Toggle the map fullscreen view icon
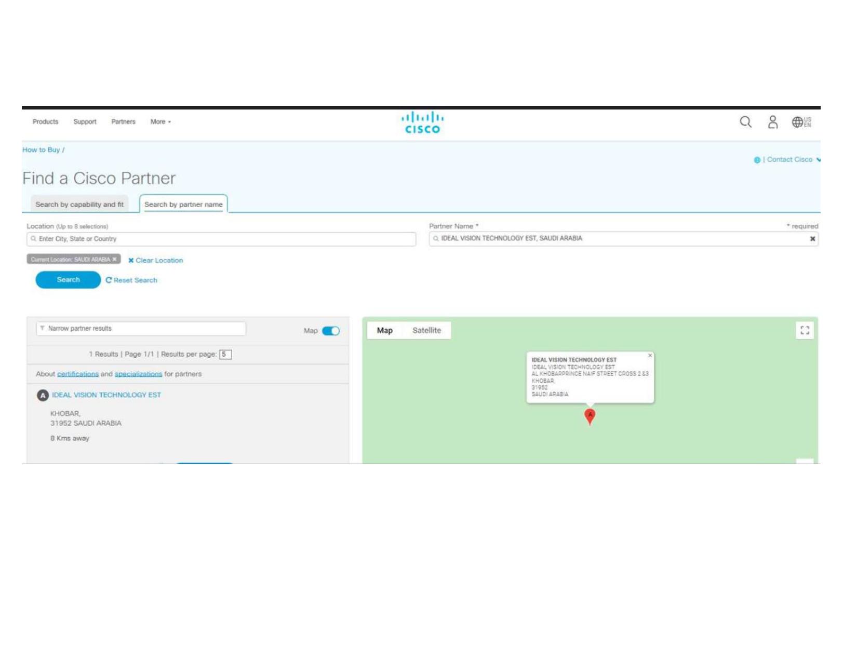 pyautogui.click(x=805, y=330)
